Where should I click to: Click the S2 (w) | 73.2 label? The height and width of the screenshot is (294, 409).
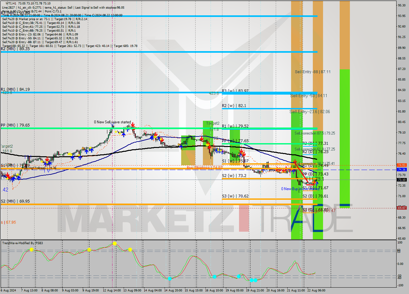click(234, 176)
